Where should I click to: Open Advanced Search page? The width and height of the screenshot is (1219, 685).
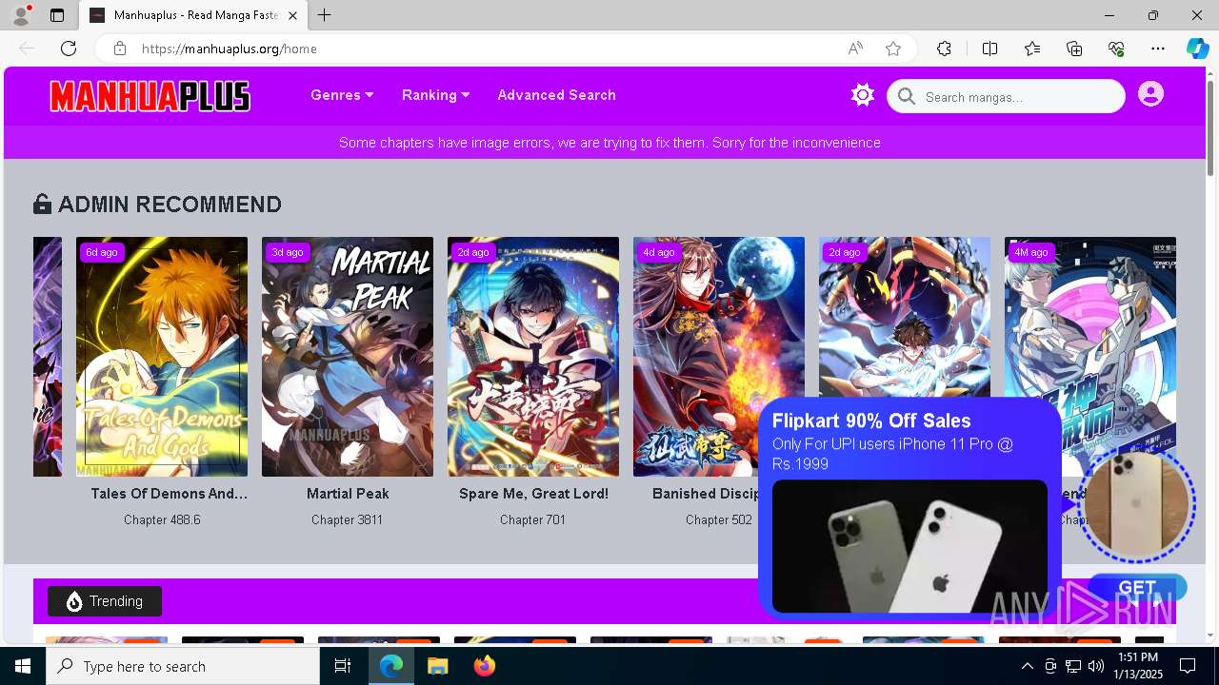click(556, 95)
